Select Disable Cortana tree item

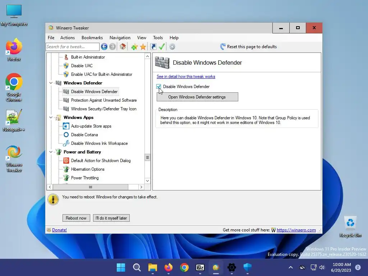[84, 135]
